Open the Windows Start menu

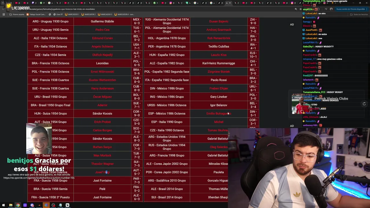click(x=3, y=205)
